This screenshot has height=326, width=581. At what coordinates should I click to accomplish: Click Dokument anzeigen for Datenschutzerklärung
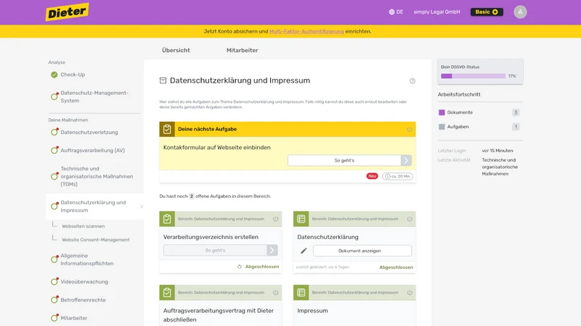click(x=362, y=251)
